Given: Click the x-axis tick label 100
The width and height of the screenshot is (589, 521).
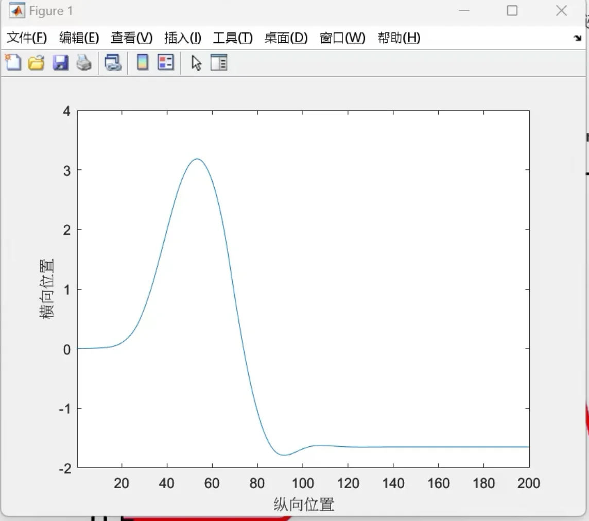Looking at the screenshot, I should click(303, 483).
